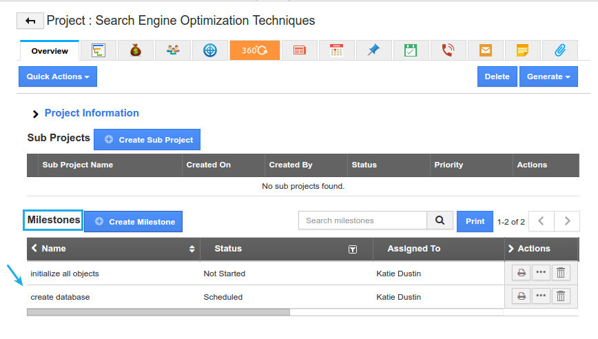Open the Generate dropdown menu
Image resolution: width=598 pixels, height=339 pixels.
coord(548,76)
